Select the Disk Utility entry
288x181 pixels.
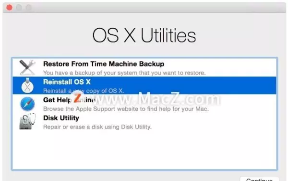click(x=144, y=122)
